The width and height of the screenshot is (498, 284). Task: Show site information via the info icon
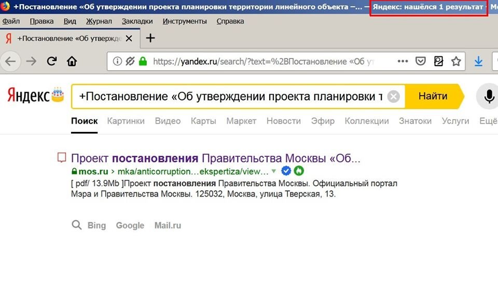click(117, 61)
